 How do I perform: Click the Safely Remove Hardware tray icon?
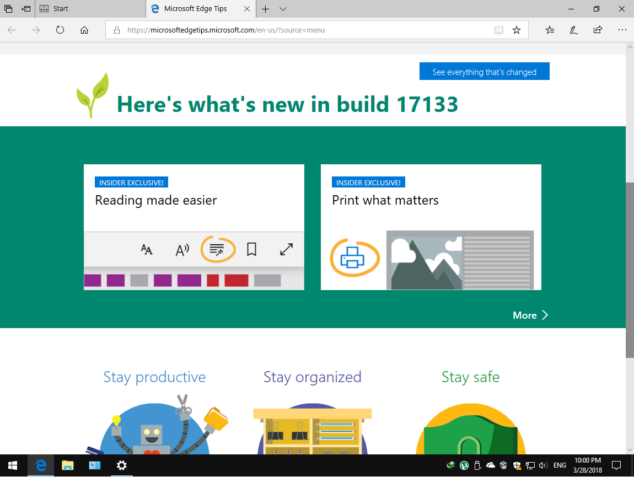477,465
